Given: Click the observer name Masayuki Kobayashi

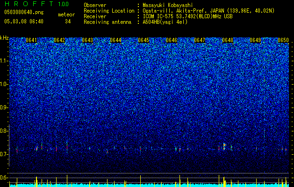Looking at the screenshot, I should pyautogui.click(x=168, y=6).
